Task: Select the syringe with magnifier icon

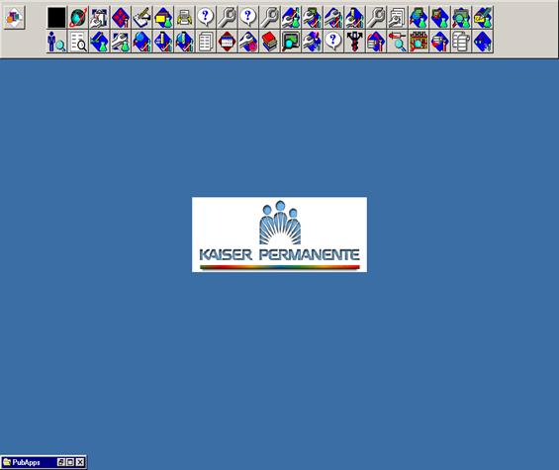Action: click(x=397, y=42)
